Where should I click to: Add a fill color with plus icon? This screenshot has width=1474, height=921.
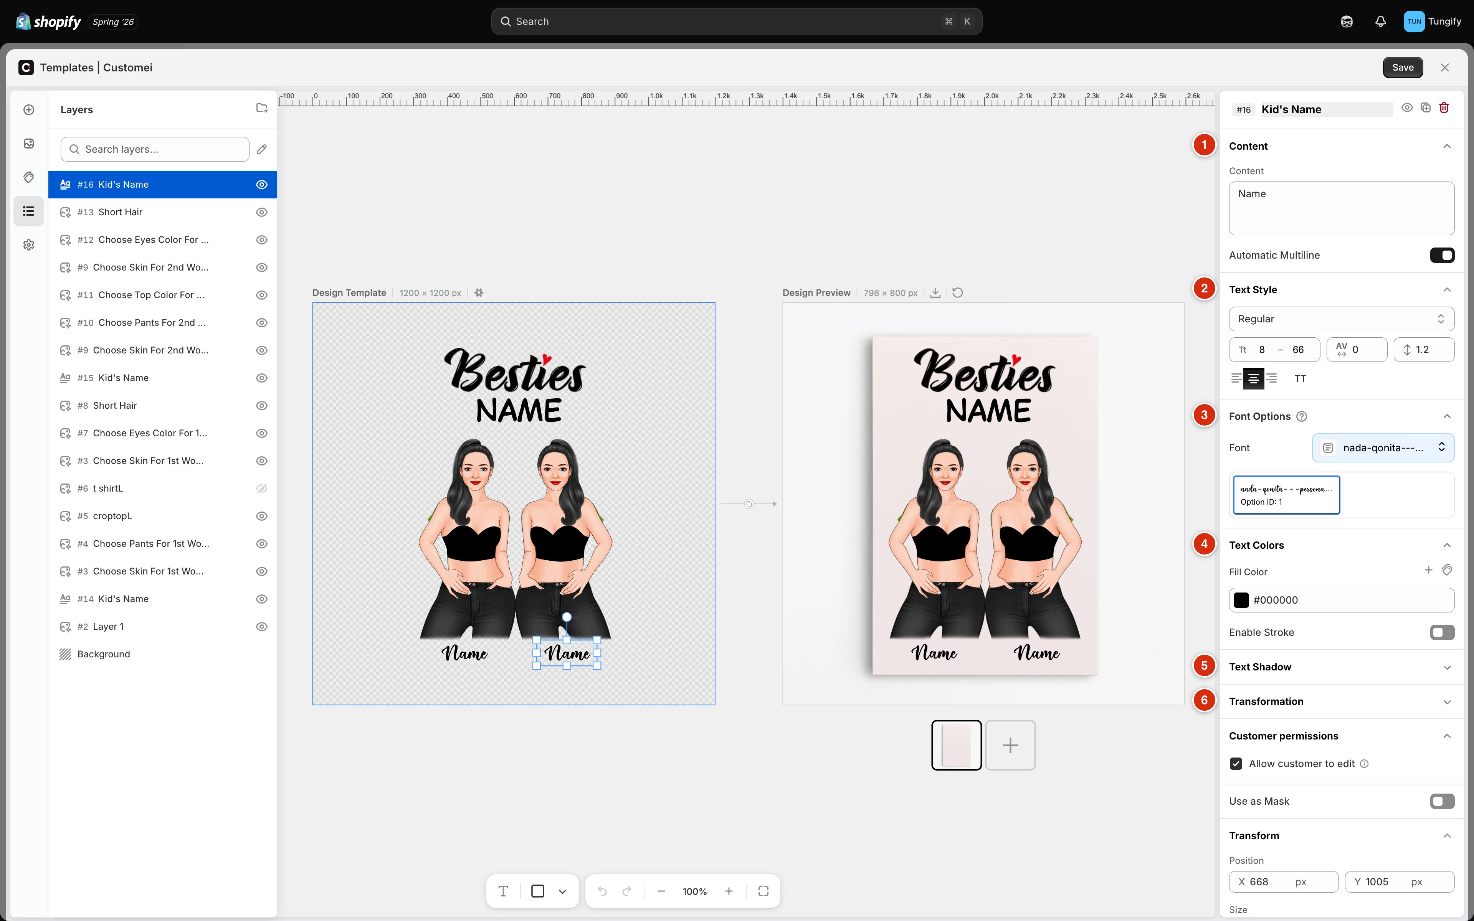(1428, 570)
